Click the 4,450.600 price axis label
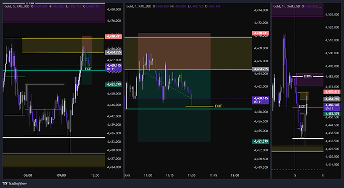344x188 pixels. click(x=261, y=159)
